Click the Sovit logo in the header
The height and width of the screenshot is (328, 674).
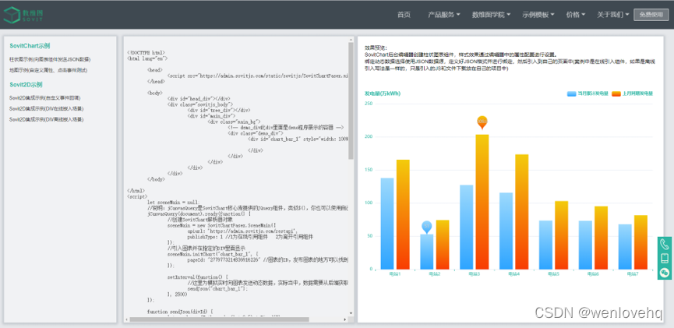(x=23, y=15)
